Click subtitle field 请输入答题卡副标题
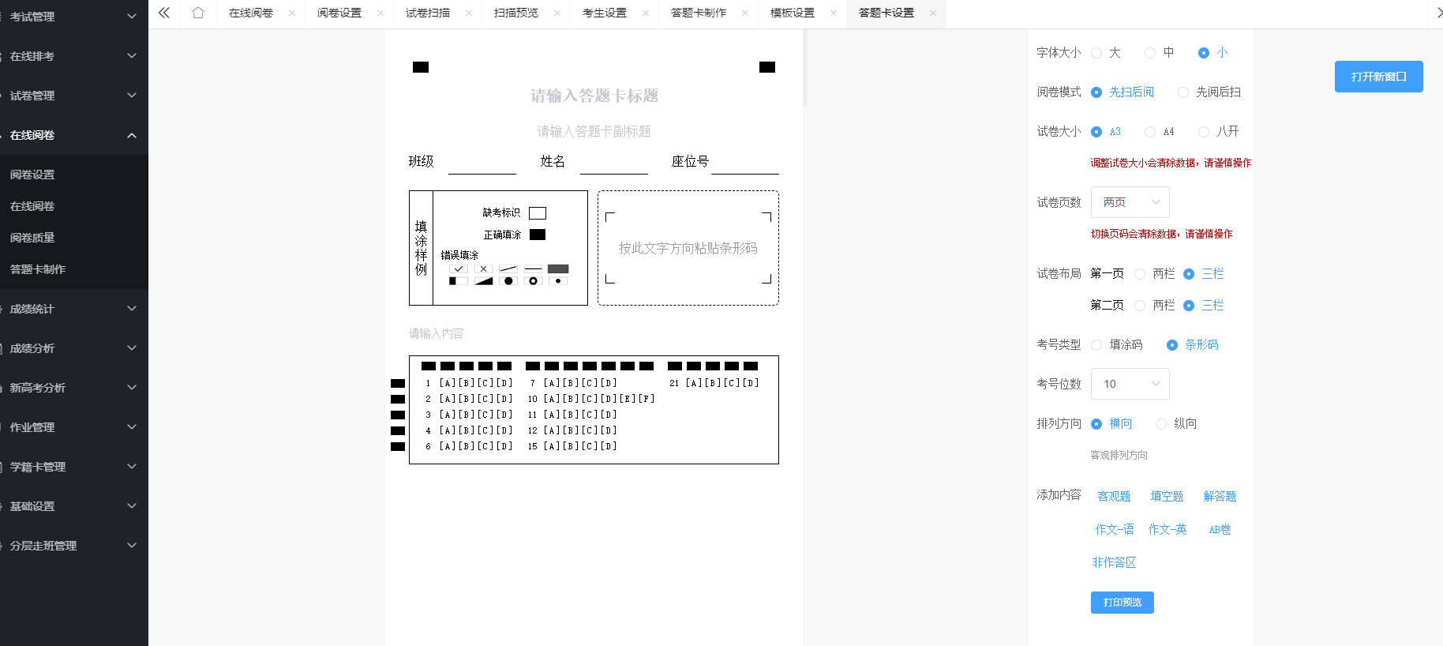The height and width of the screenshot is (646, 1443). tap(594, 131)
